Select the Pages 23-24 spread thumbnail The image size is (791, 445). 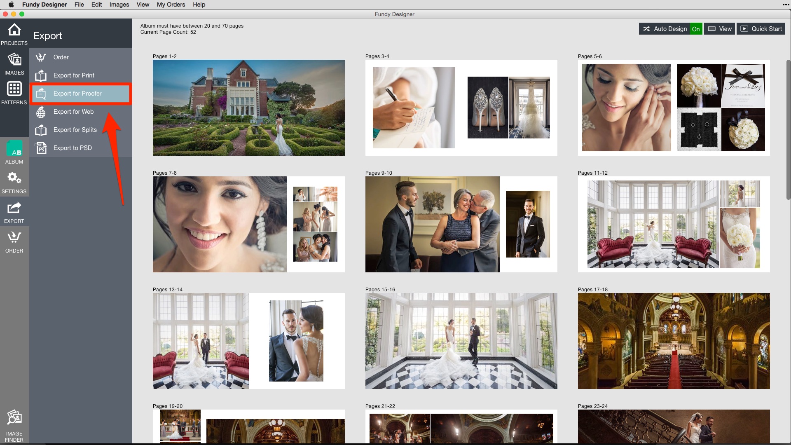(x=674, y=426)
